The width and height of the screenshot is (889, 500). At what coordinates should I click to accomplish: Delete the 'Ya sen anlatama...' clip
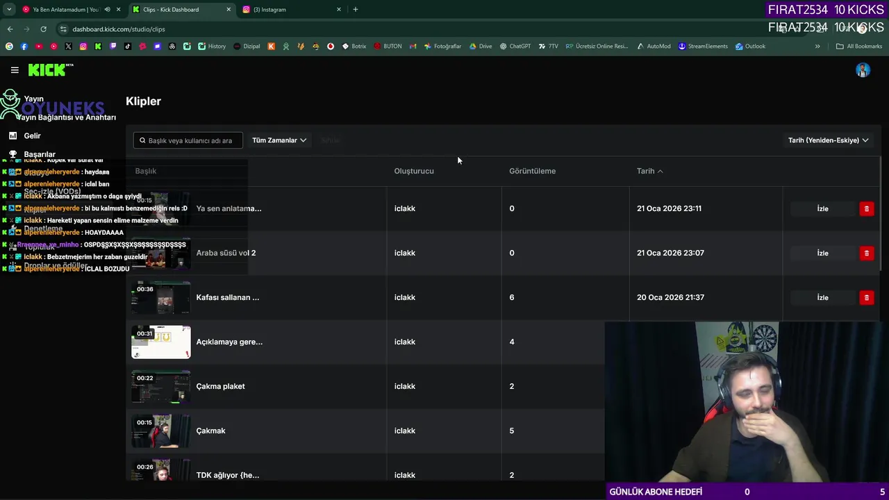click(x=866, y=208)
